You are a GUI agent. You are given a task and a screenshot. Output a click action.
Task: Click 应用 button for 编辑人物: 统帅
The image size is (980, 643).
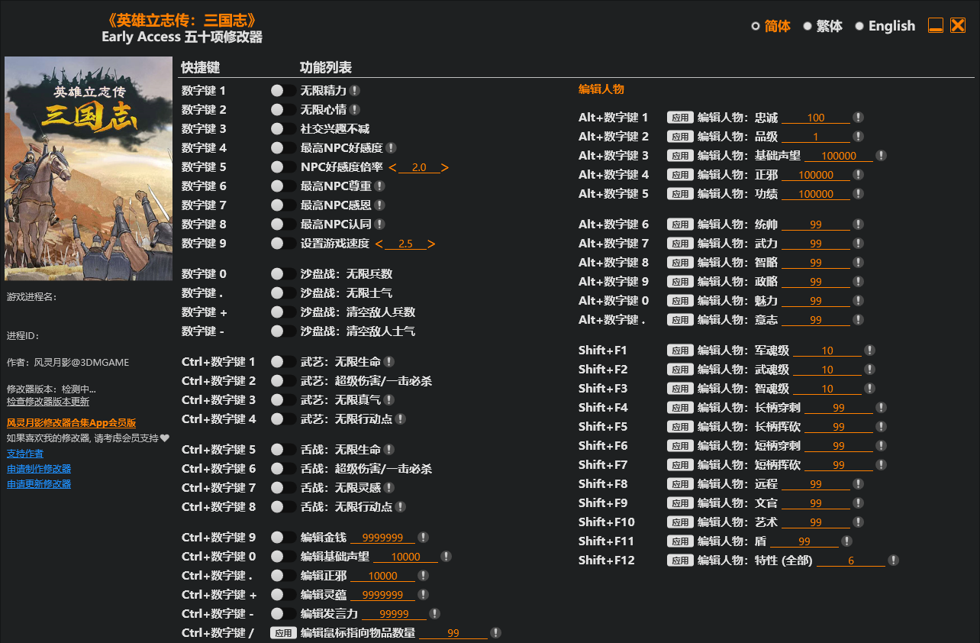tap(679, 225)
